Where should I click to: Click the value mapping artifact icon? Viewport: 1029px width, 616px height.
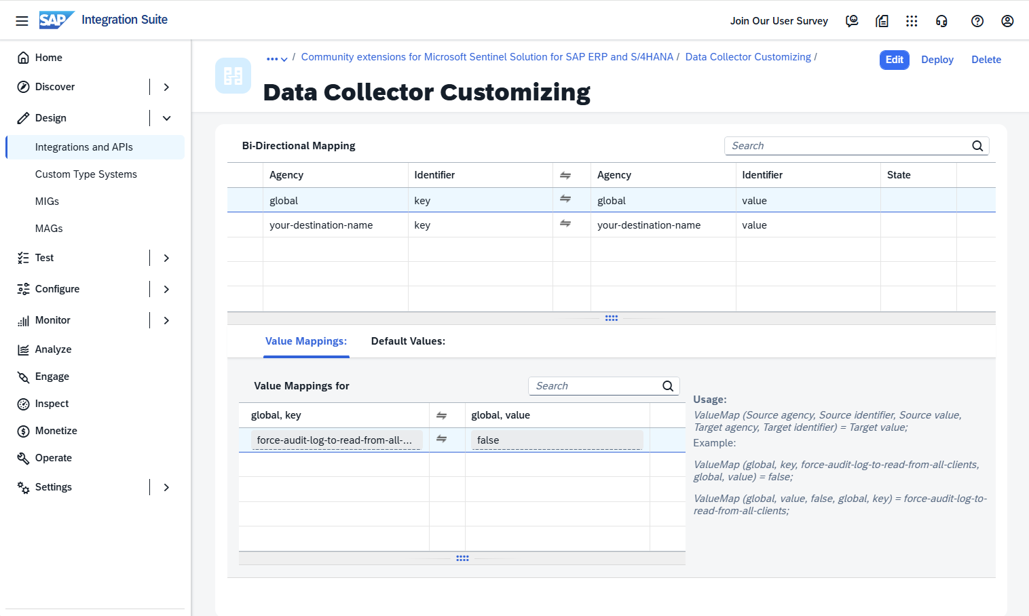[233, 75]
